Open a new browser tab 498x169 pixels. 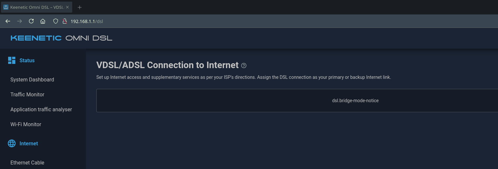pos(79,7)
